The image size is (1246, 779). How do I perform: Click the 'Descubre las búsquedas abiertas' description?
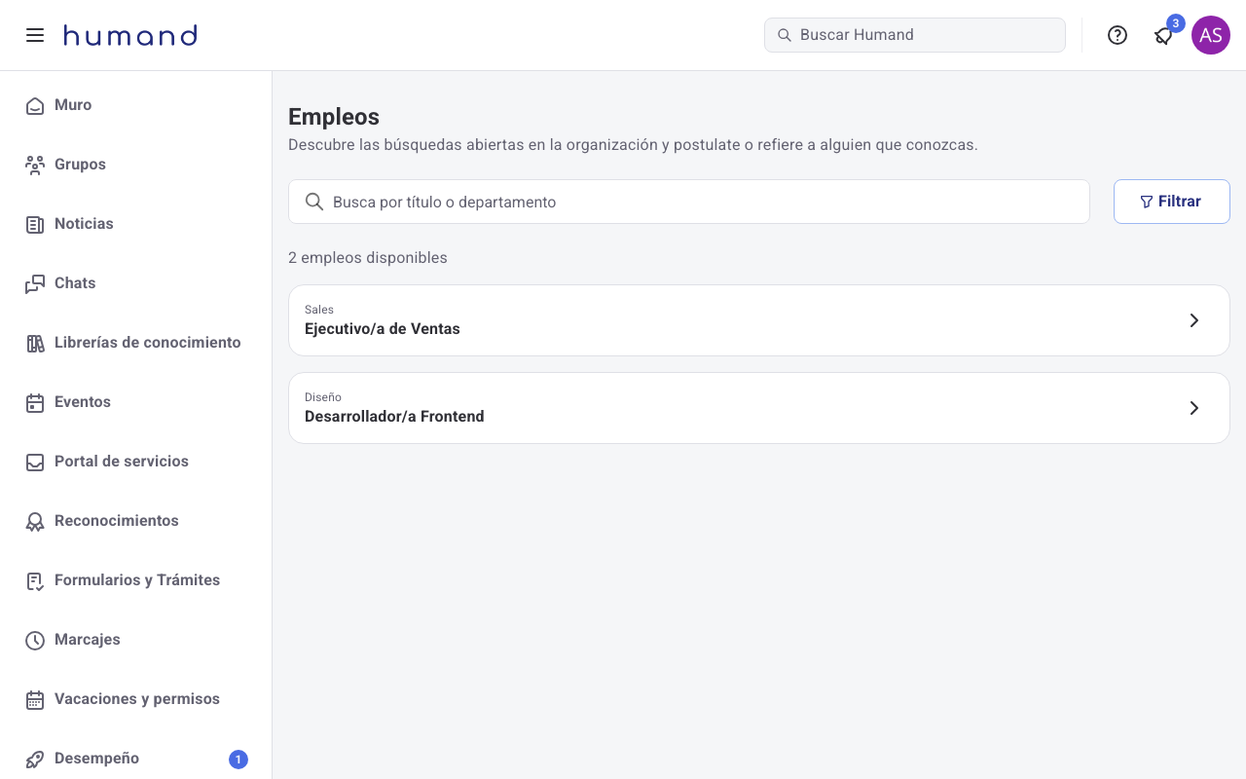[633, 145]
